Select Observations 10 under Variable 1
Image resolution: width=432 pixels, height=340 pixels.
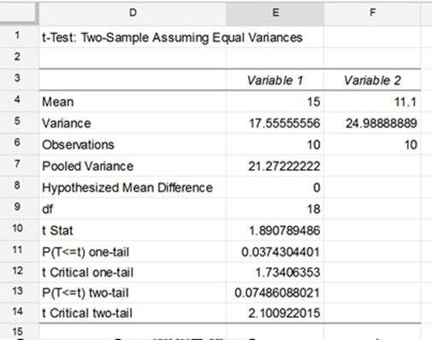pos(275,144)
